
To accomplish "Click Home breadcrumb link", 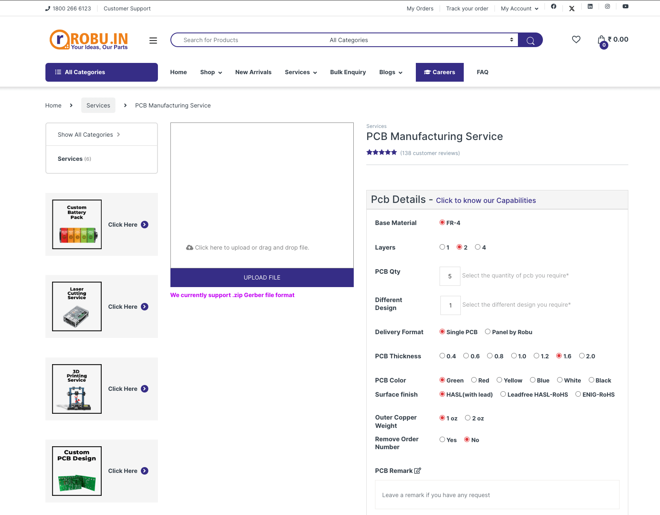I will [x=53, y=105].
